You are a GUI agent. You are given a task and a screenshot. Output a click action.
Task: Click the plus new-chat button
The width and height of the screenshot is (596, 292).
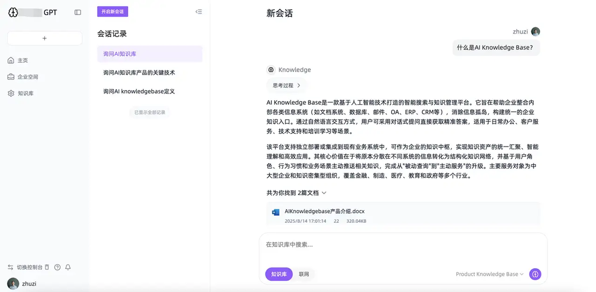[x=44, y=38]
